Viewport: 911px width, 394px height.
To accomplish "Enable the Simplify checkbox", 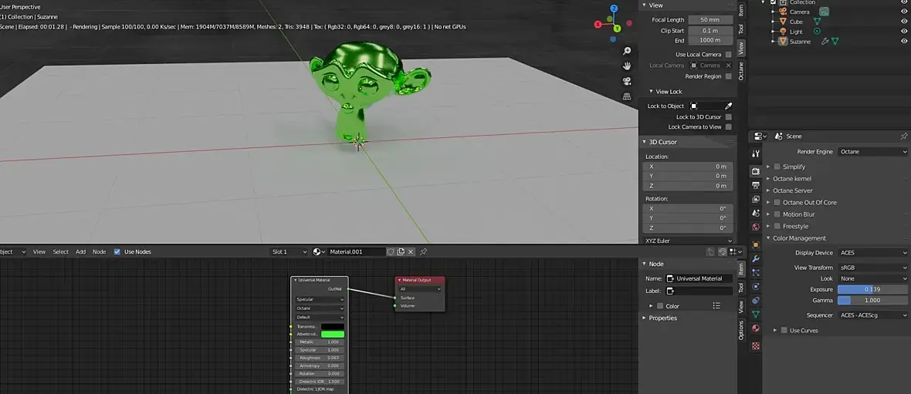I will click(x=777, y=167).
